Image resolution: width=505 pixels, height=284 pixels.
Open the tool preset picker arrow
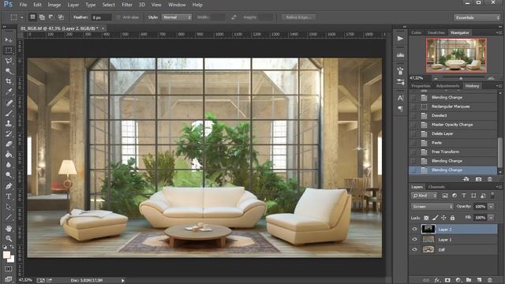click(22, 17)
